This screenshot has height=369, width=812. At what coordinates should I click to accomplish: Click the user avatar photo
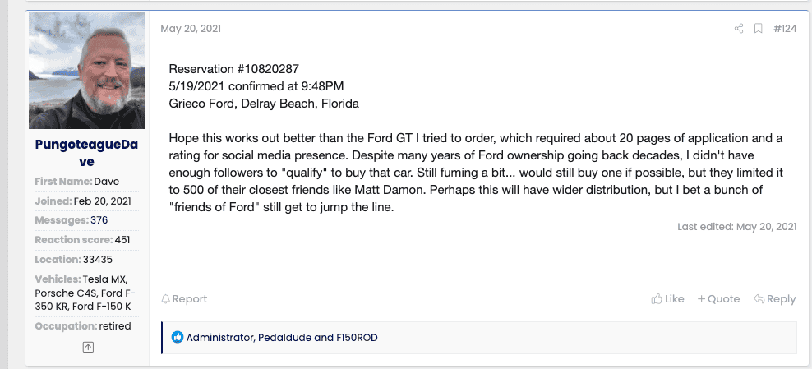(x=87, y=71)
